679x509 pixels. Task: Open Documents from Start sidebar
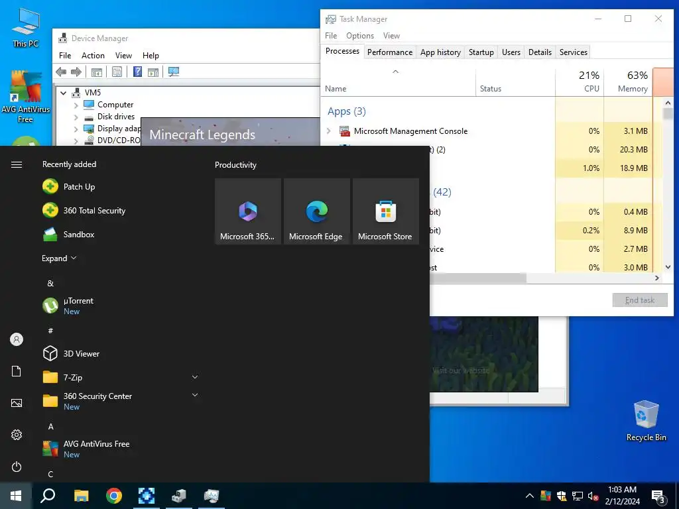pyautogui.click(x=17, y=371)
